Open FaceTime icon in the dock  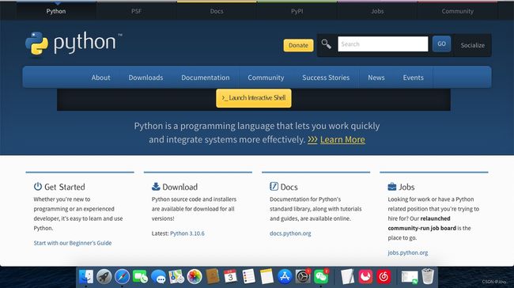[x=140, y=276]
